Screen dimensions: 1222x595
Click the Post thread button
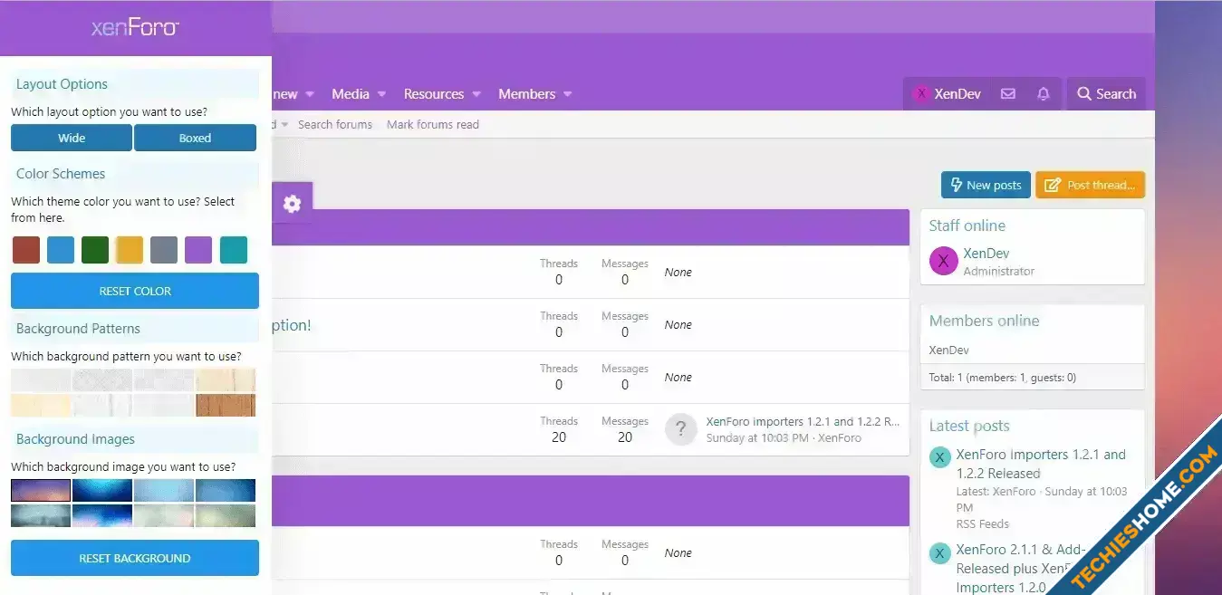1090,185
